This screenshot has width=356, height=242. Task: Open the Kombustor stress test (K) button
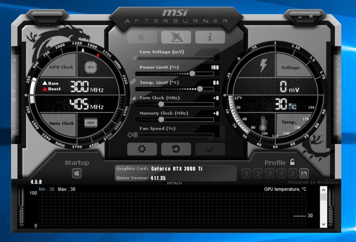click(x=142, y=37)
